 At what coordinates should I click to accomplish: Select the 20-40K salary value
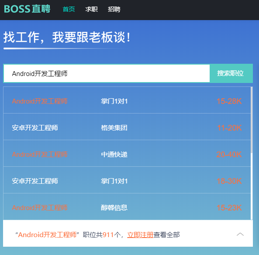229,155
